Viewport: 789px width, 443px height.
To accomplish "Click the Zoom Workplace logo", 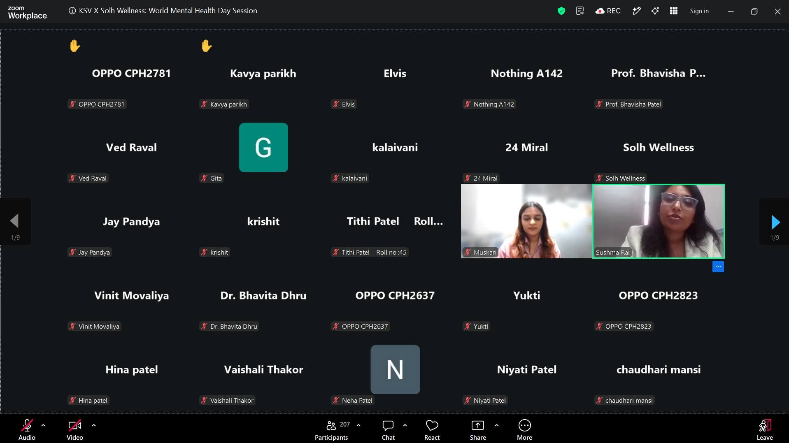I will [x=27, y=13].
